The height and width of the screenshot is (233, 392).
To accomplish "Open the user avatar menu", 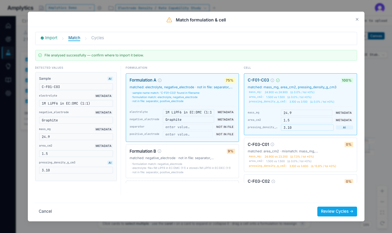I will click(x=379, y=8).
